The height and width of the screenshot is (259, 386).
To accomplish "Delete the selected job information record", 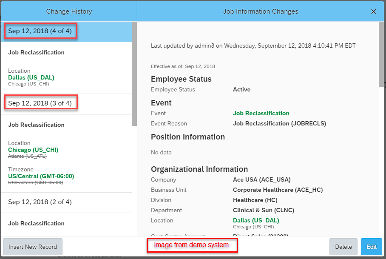I will tap(343, 247).
